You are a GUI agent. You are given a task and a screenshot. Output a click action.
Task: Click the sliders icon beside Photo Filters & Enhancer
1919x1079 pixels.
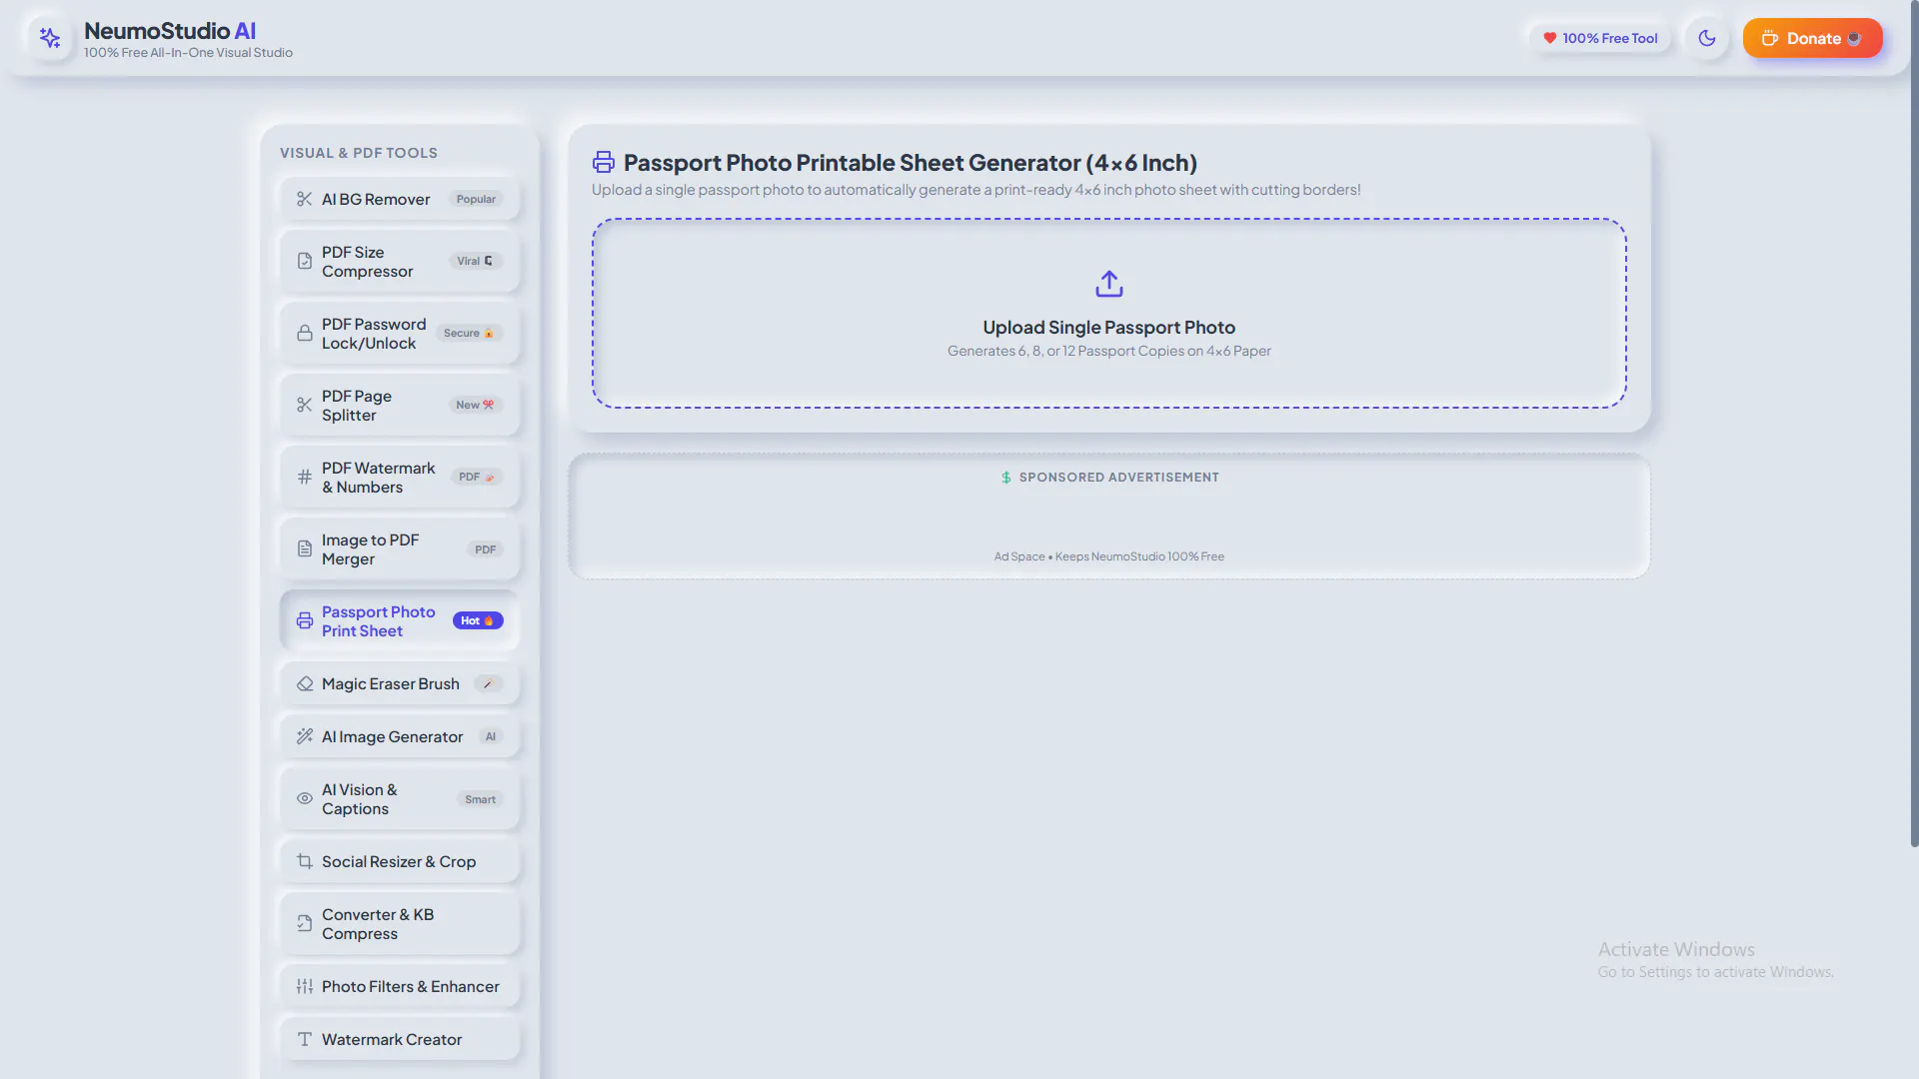coord(305,986)
